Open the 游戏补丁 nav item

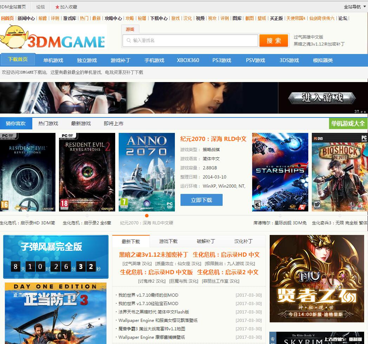[x=121, y=60]
